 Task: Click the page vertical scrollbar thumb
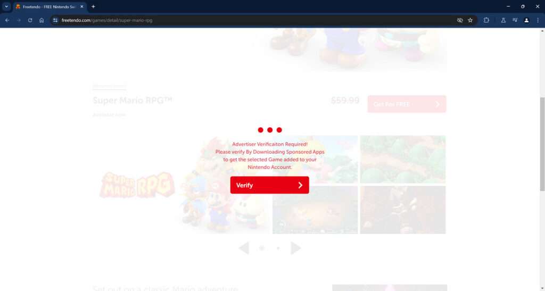(x=542, y=144)
